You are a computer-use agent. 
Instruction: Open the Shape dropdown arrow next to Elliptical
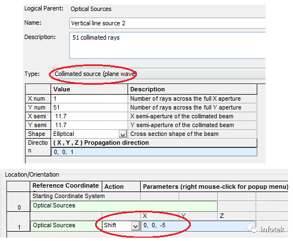pyautogui.click(x=123, y=134)
